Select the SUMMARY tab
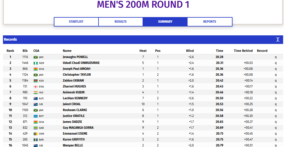284x147 pixels. (165, 22)
